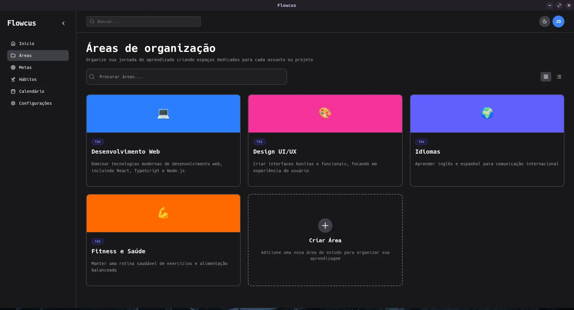The image size is (574, 310).
Task: Click the Configurações gear icon
Action: [x=13, y=103]
